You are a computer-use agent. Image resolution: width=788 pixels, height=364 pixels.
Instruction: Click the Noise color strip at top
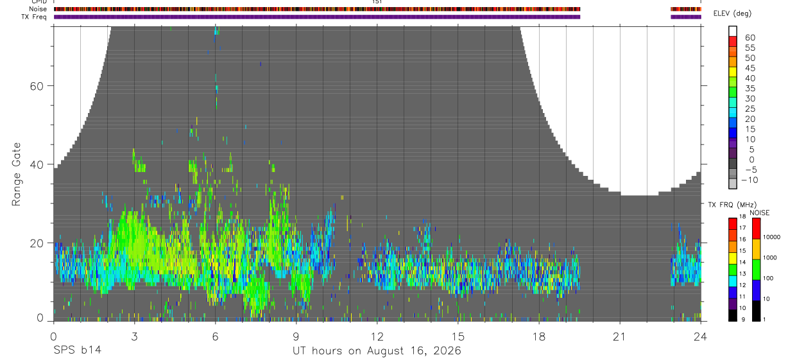point(377,9)
